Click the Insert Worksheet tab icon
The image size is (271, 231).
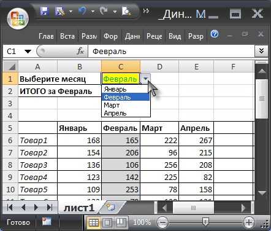pos(111,208)
